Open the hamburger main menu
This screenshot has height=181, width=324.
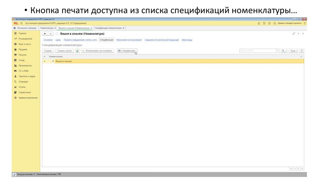coord(22,23)
